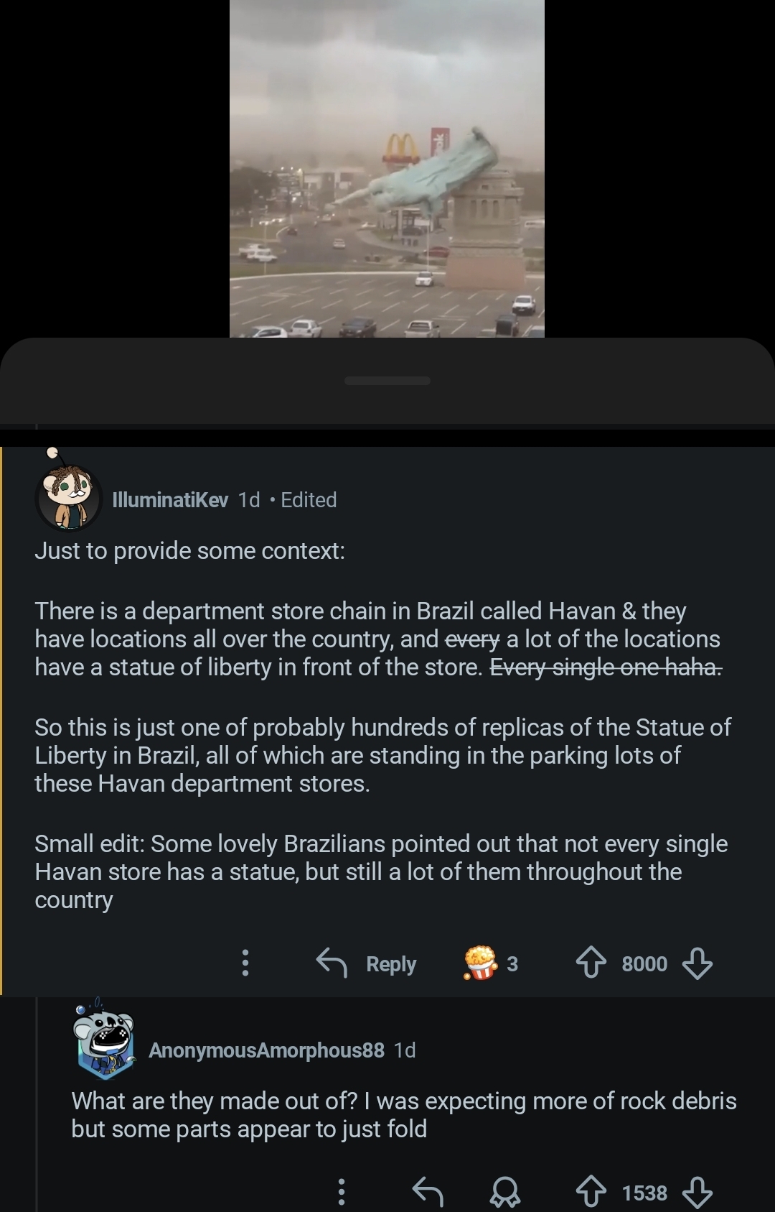
Task: Downvote AnonymousAmorphous88's comment
Action: point(697,1193)
